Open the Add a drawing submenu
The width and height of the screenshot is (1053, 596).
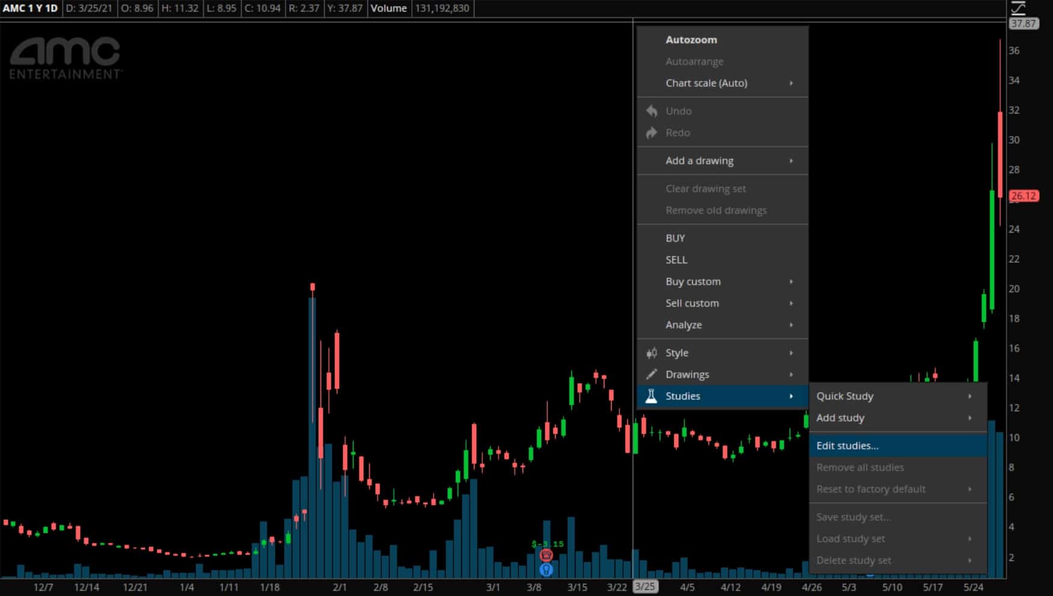tap(722, 161)
